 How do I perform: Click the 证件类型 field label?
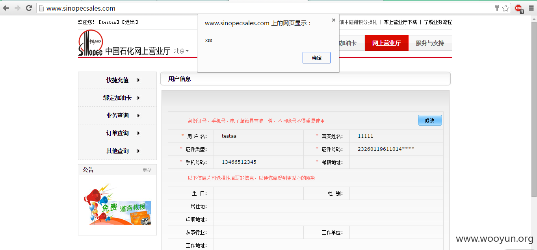click(x=196, y=149)
